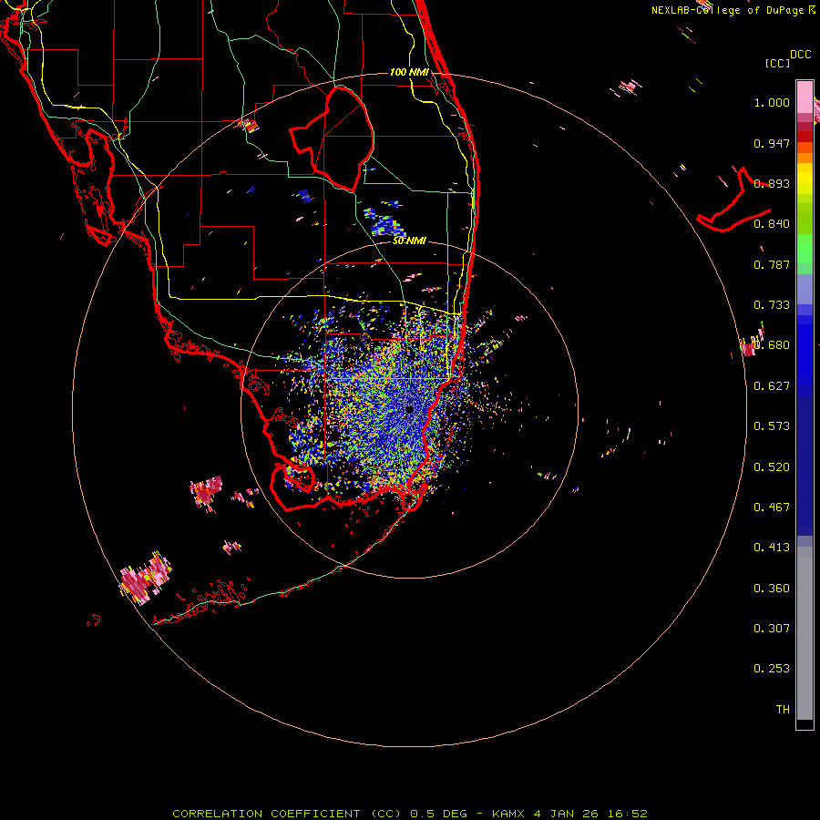Click the 1.000 legend value
The image size is (820, 820).
pyautogui.click(x=772, y=102)
